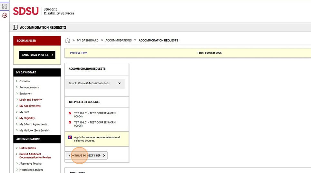The height and width of the screenshot is (173, 311).
Task: Click Back to My Profile button
Action: (37, 55)
